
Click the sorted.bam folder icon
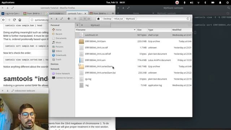point(81,66)
